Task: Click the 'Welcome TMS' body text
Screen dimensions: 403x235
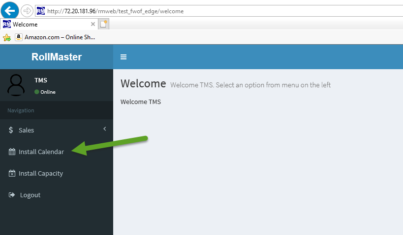Action: click(141, 102)
